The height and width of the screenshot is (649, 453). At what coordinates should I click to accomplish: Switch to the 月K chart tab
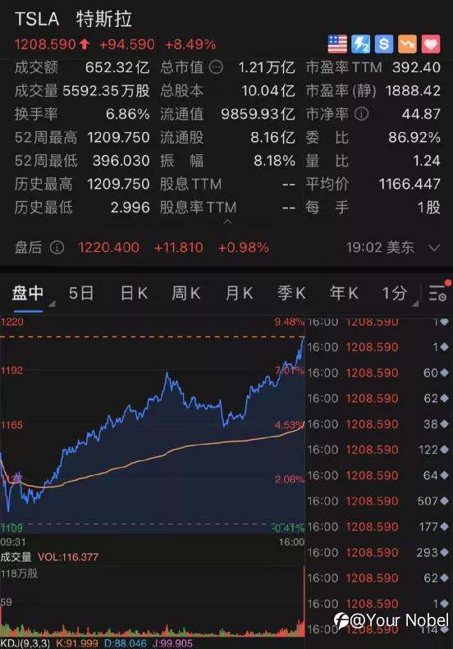coord(239,293)
